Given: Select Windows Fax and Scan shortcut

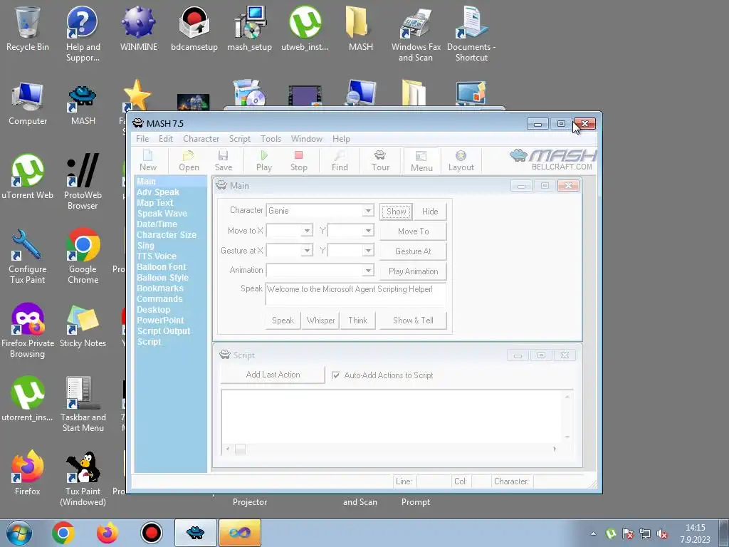Looking at the screenshot, I should click(x=416, y=34).
